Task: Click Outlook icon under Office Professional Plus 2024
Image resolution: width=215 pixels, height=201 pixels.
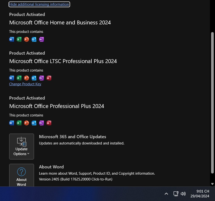Action: 34,123
